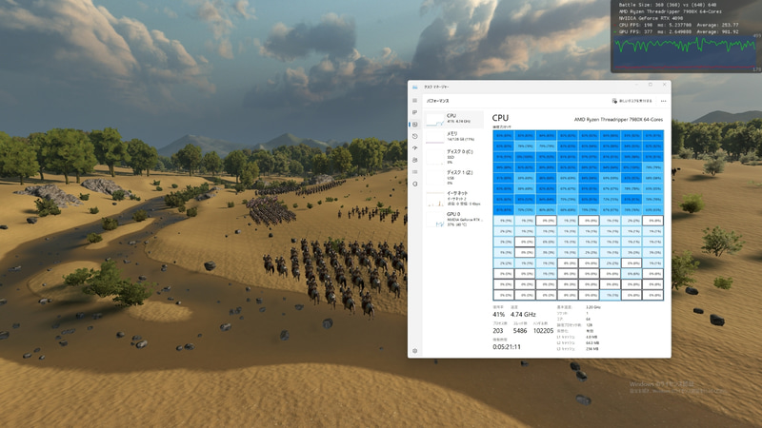Click the 0:05:21:11 uptime value
Image resolution: width=762 pixels, height=428 pixels.
click(x=507, y=347)
